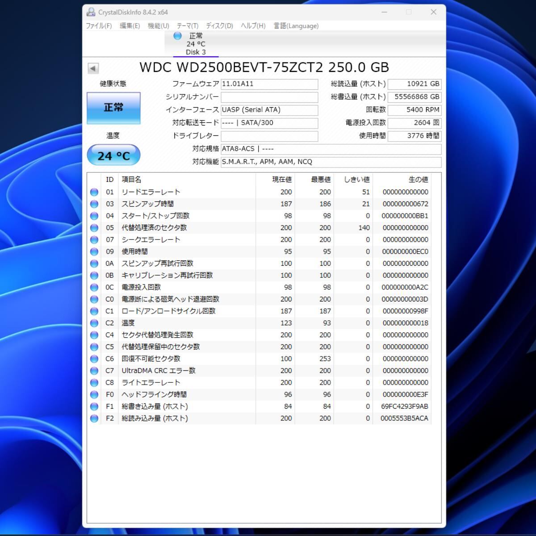Open the 機能(U) menu
Screen dimensions: 536x536
coord(158,26)
